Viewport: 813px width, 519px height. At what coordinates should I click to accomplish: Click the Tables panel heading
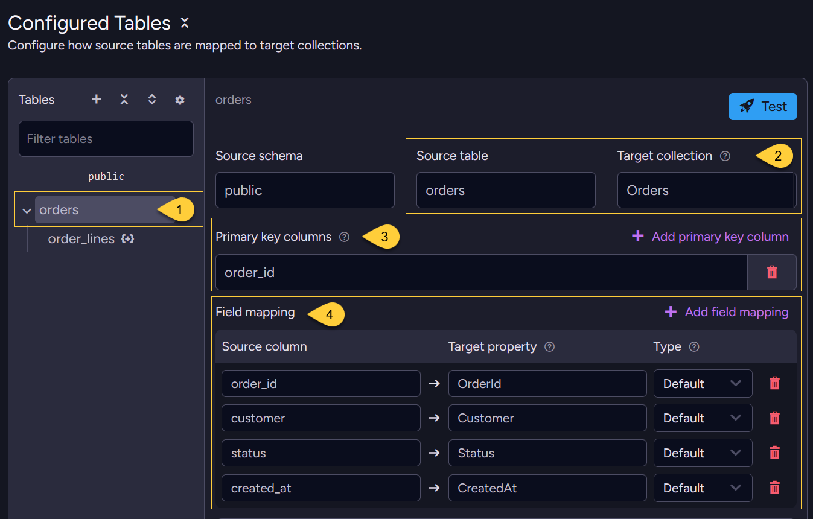pyautogui.click(x=37, y=100)
